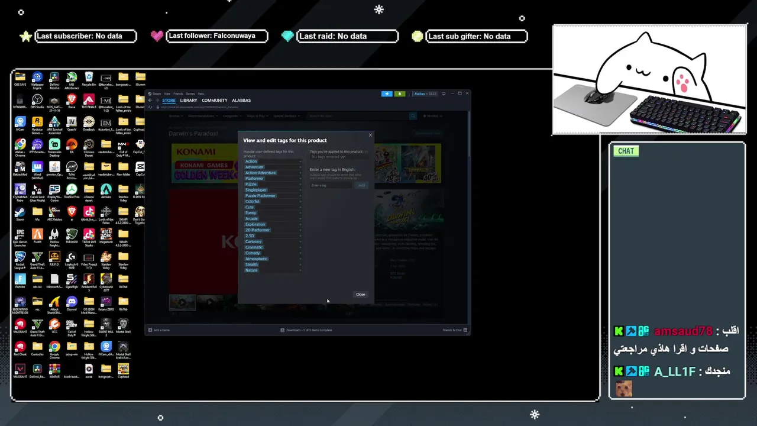Click the Close button in tags dialog
The width and height of the screenshot is (757, 426).
[360, 294]
